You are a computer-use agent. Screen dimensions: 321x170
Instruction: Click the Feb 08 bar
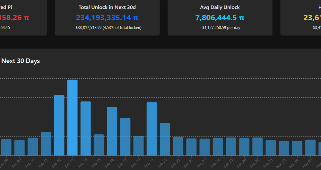(x=6, y=147)
